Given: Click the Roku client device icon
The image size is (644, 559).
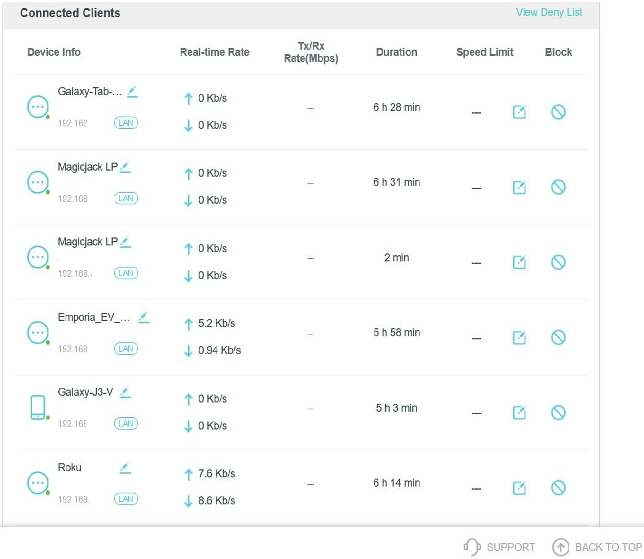Looking at the screenshot, I should tap(38, 482).
